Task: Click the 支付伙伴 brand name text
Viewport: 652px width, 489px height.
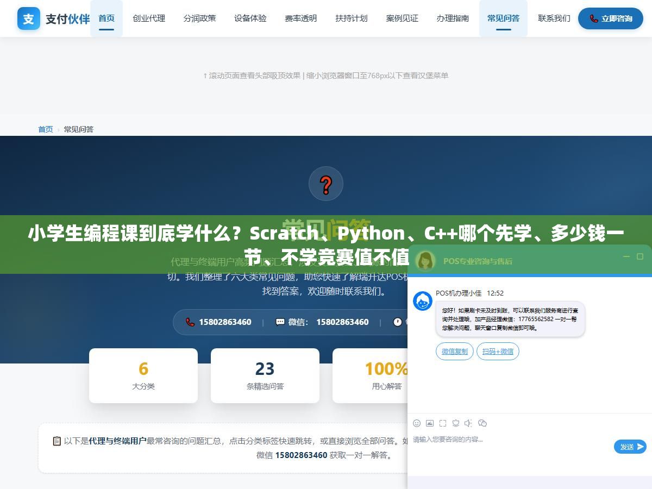Action: point(67,19)
